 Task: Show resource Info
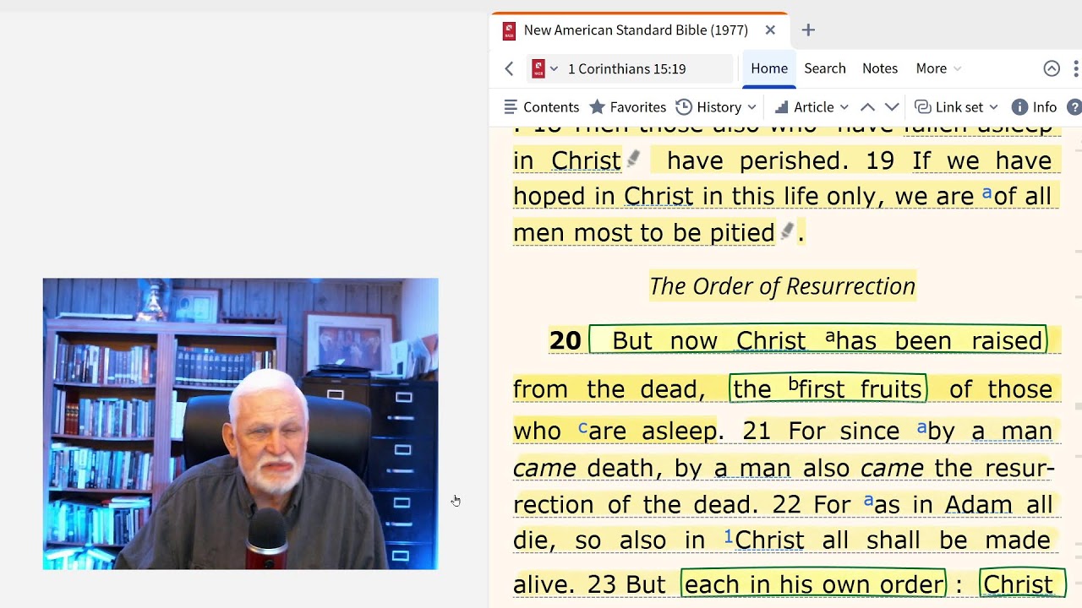coord(1035,107)
